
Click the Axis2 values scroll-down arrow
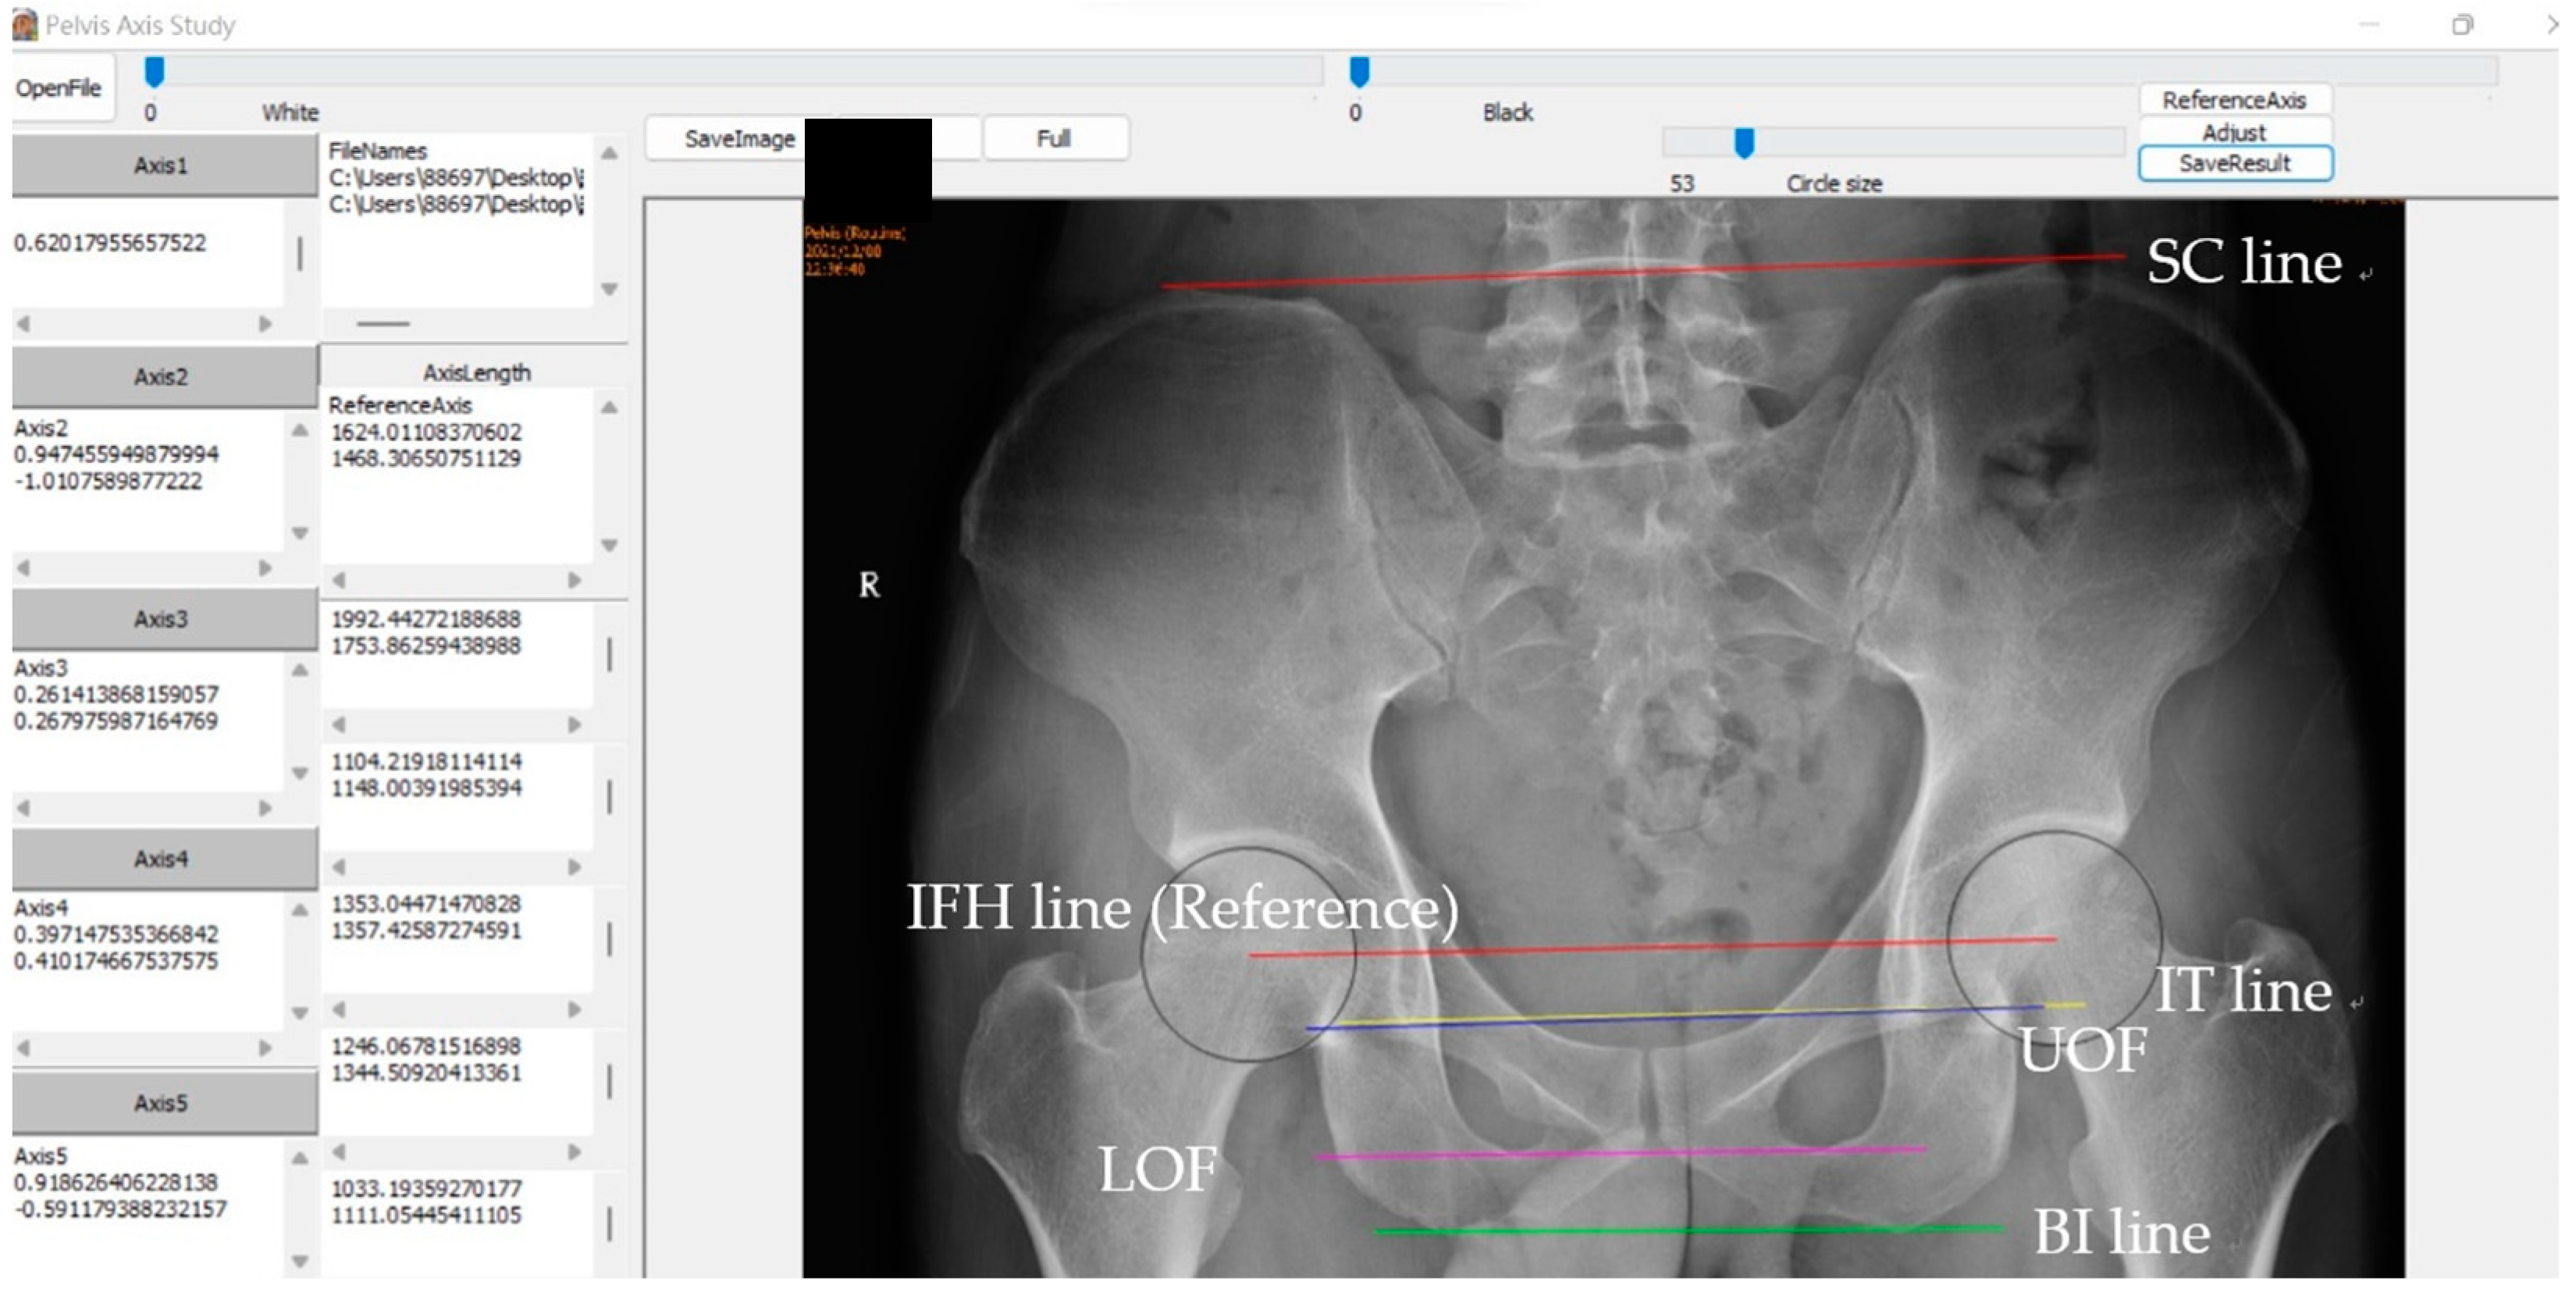point(299,533)
